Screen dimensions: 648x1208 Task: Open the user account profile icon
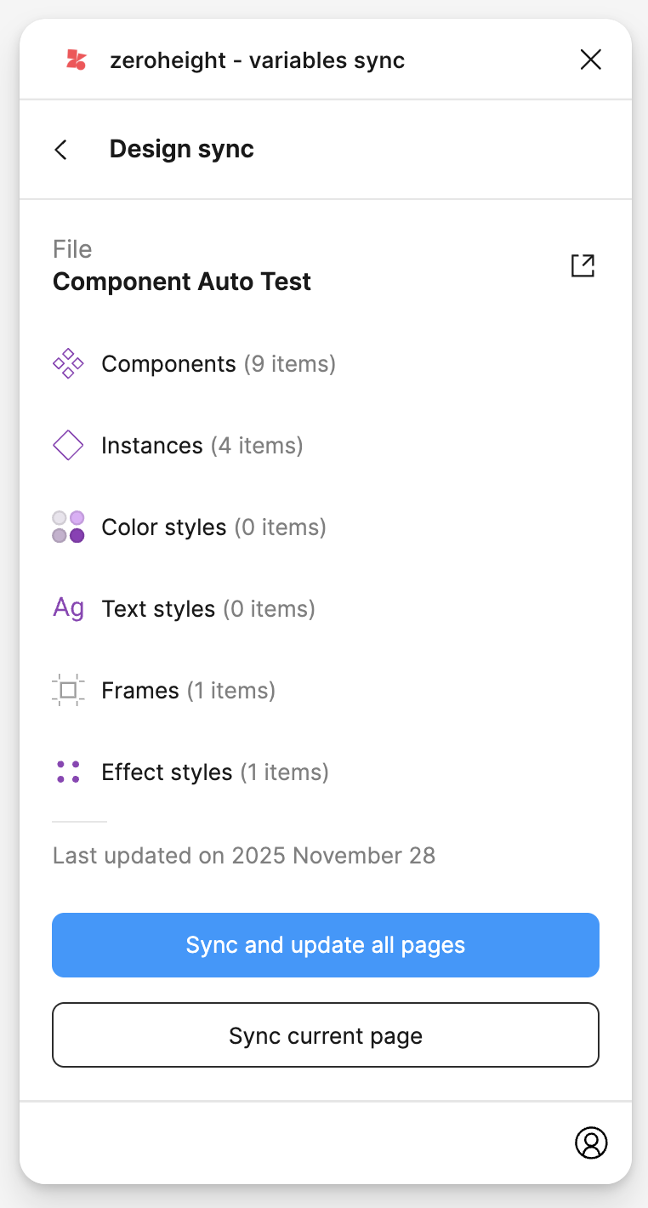tap(591, 1142)
